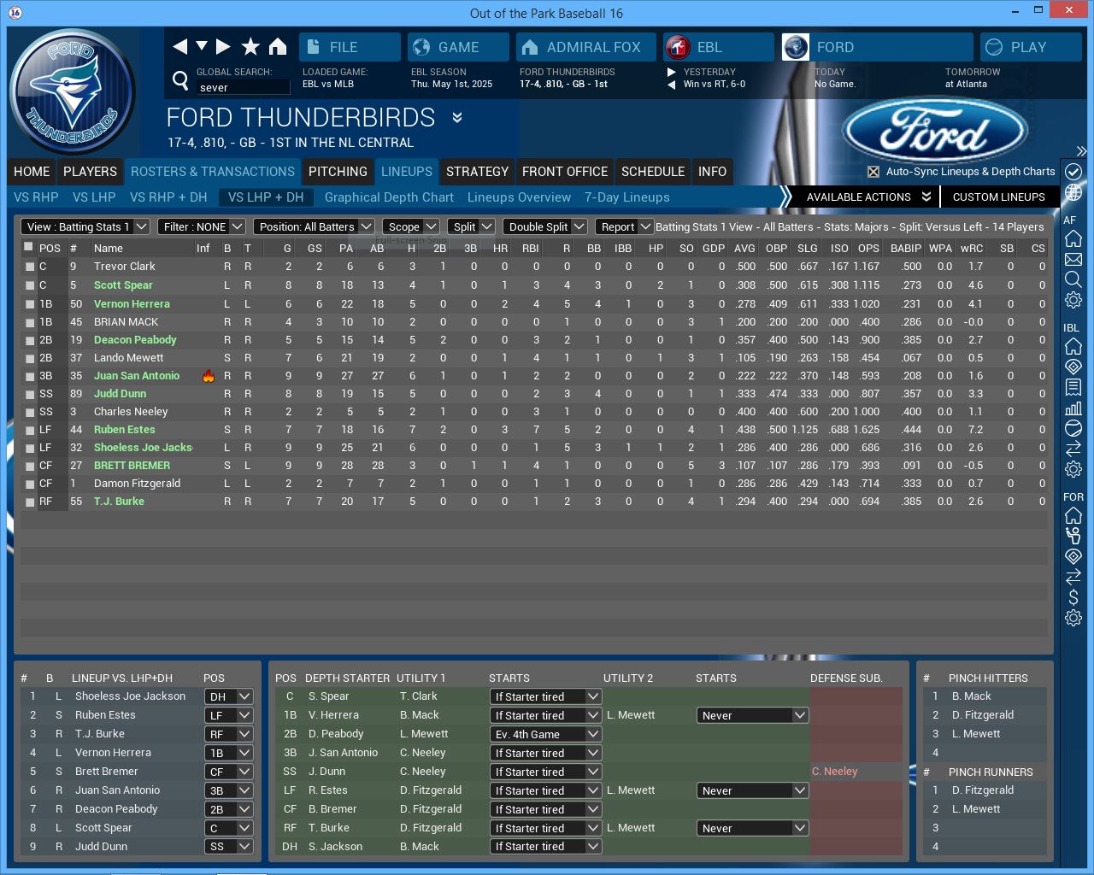Screen dimensions: 1094x875
Task: Click the global search magnifier icon
Action: (x=180, y=80)
